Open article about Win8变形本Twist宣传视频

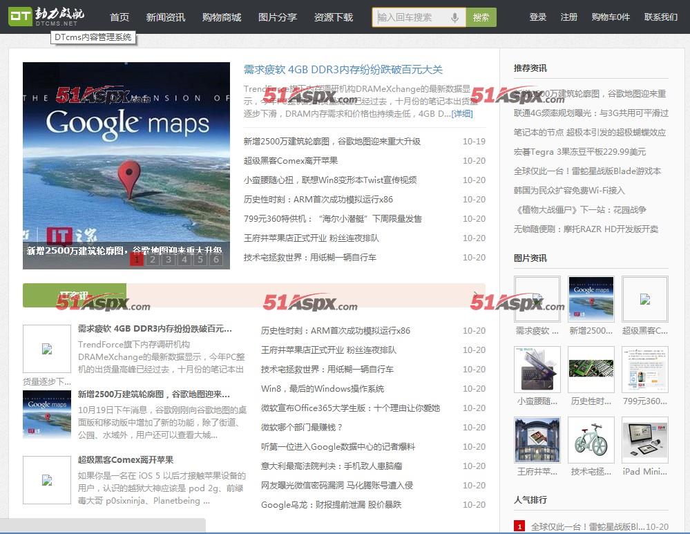[330, 180]
